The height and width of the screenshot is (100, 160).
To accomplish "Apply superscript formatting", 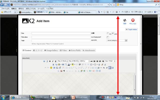I will (107, 68).
